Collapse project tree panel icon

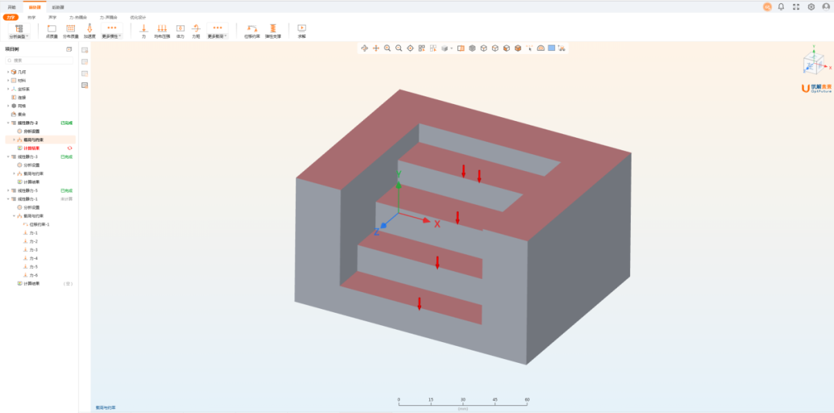pos(69,49)
